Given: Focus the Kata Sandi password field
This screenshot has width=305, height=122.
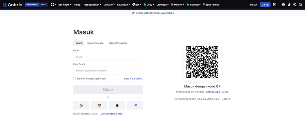Looking at the screenshot, I should click(108, 71).
